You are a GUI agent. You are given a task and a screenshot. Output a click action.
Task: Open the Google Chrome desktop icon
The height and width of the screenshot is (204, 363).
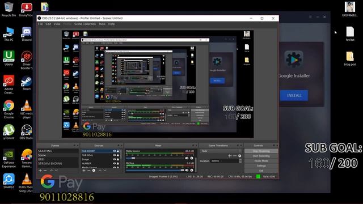9,109
